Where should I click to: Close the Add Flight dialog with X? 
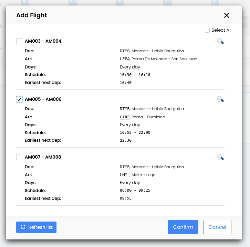click(227, 15)
